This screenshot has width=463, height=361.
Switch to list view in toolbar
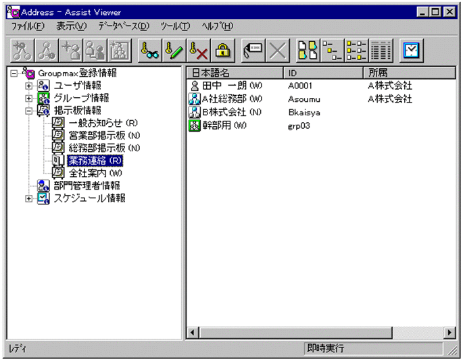[x=357, y=50]
